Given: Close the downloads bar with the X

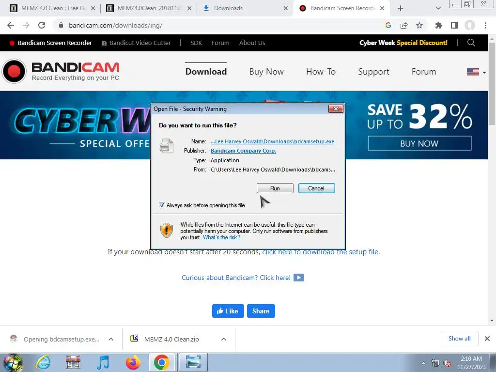Looking at the screenshot, I should coord(487,339).
